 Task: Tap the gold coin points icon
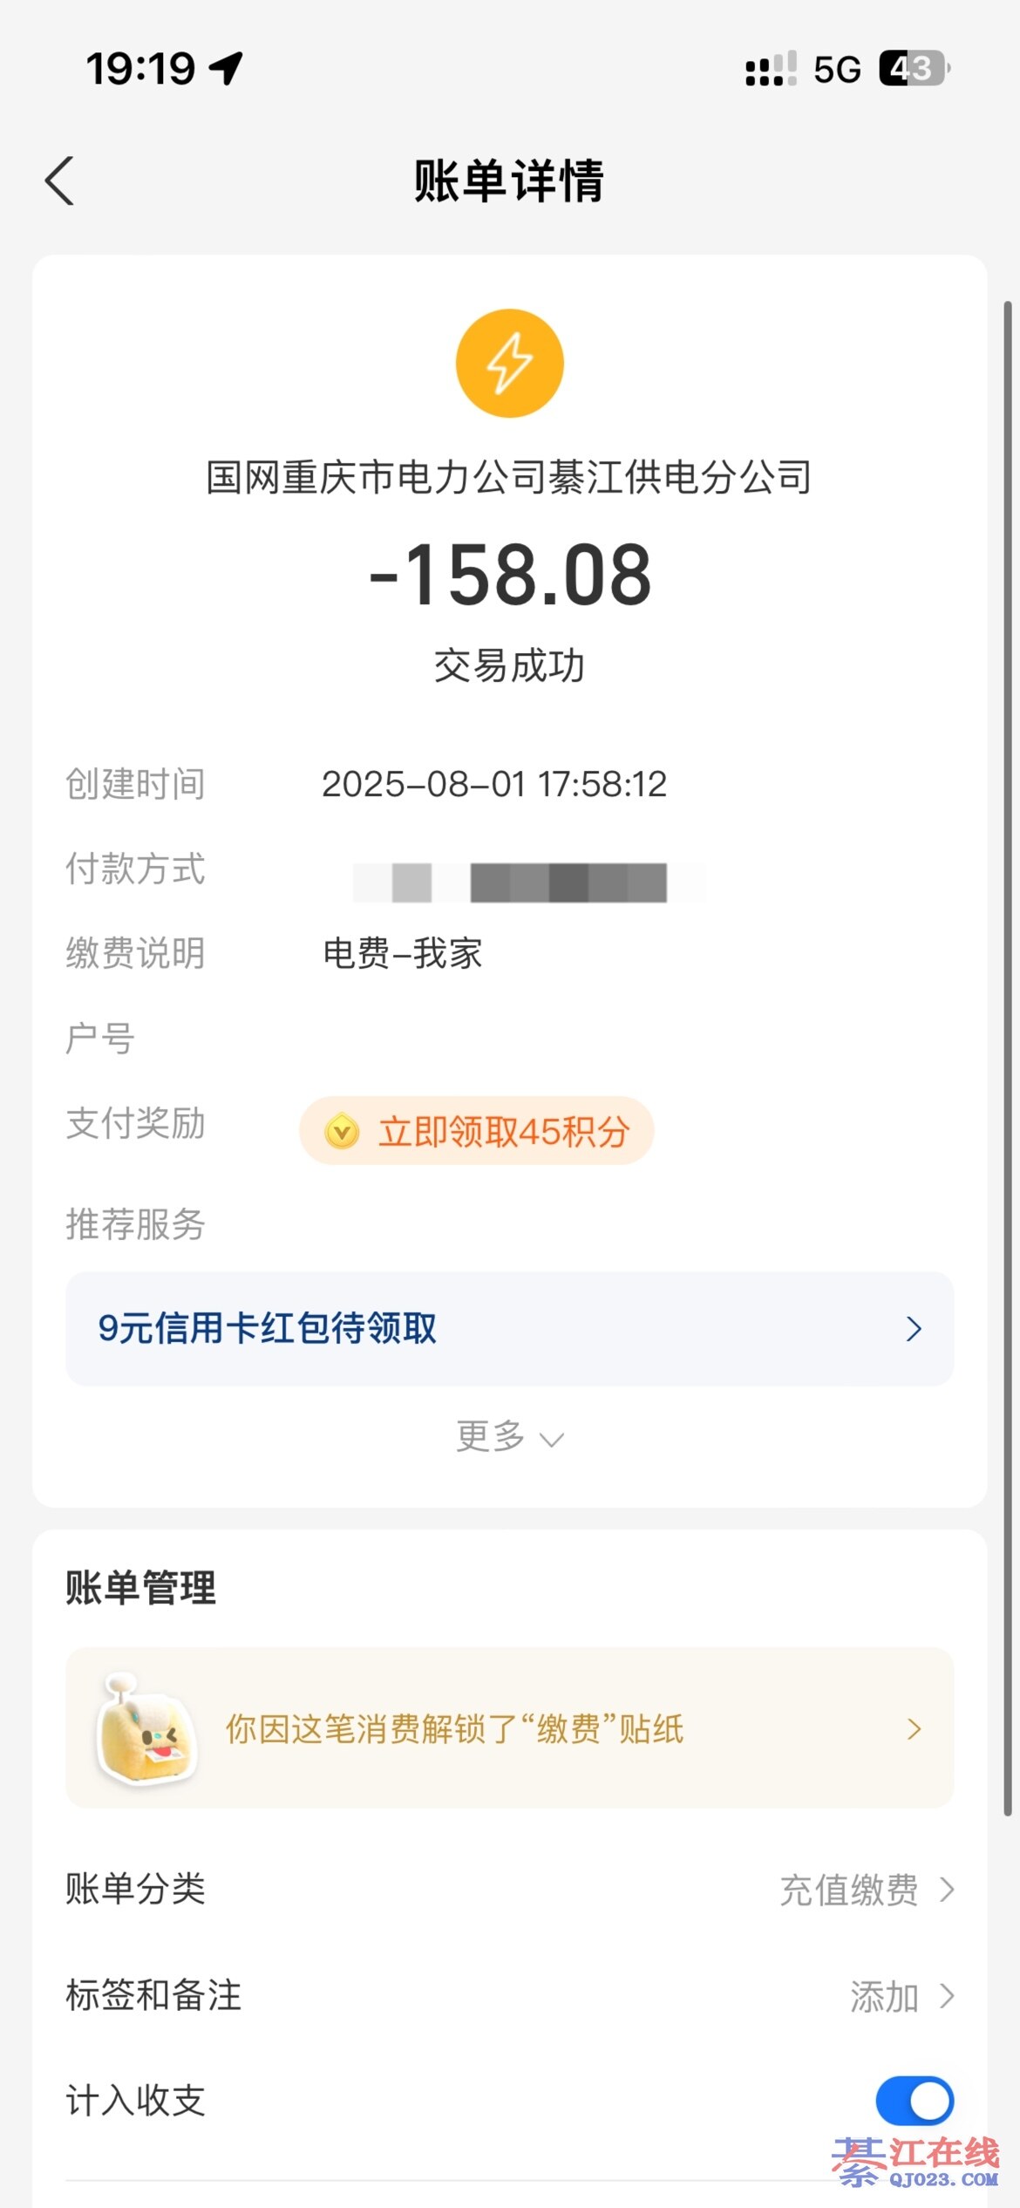coord(342,1132)
